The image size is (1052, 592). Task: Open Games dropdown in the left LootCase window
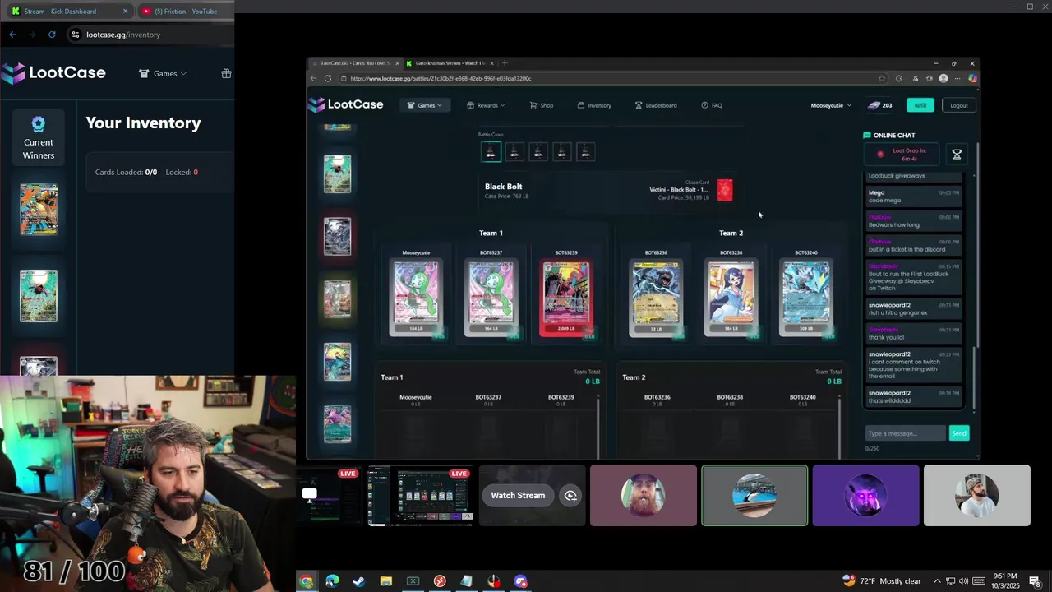[163, 73]
